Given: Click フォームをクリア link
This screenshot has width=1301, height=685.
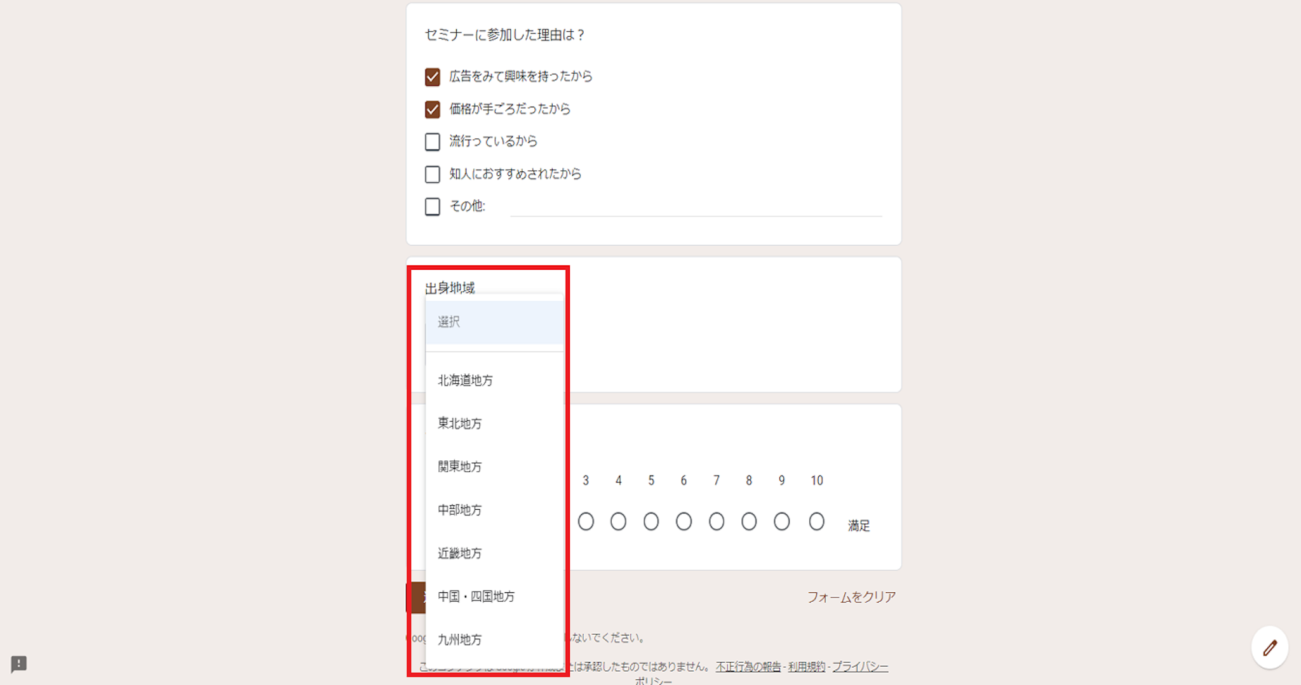Looking at the screenshot, I should tap(851, 597).
